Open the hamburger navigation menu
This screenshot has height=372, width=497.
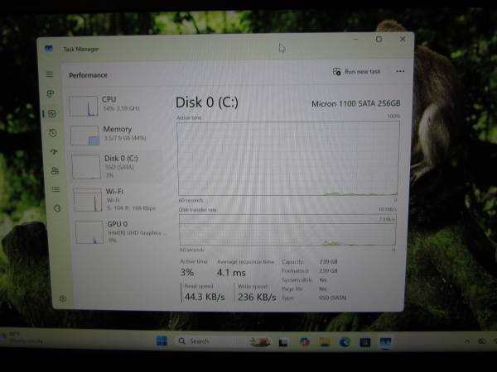pyautogui.click(x=50, y=74)
